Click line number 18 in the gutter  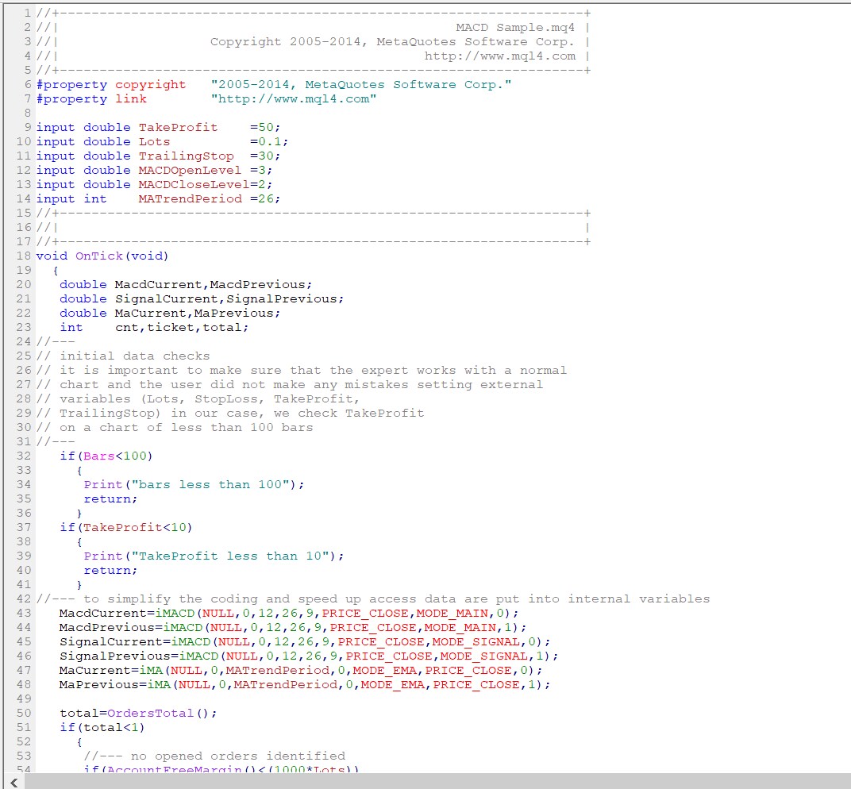point(24,256)
